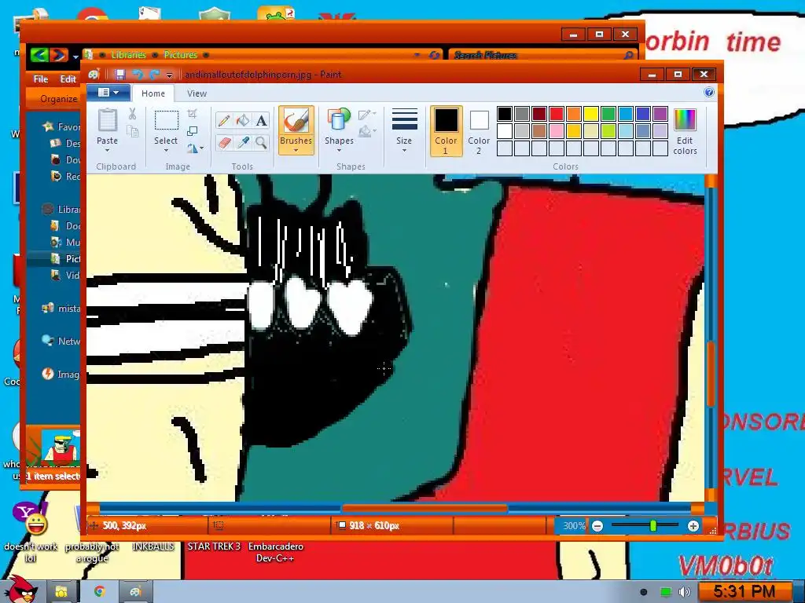
Task: Click Undo arrow in Paint title bar
Action: point(138,75)
